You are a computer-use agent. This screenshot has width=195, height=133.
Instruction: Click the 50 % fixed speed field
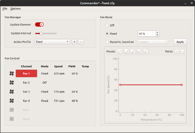pyautogui.click(x=147, y=33)
